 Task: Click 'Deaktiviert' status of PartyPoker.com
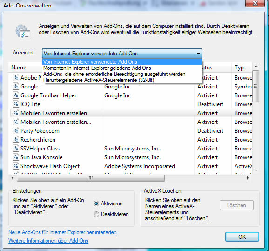coord(210,131)
